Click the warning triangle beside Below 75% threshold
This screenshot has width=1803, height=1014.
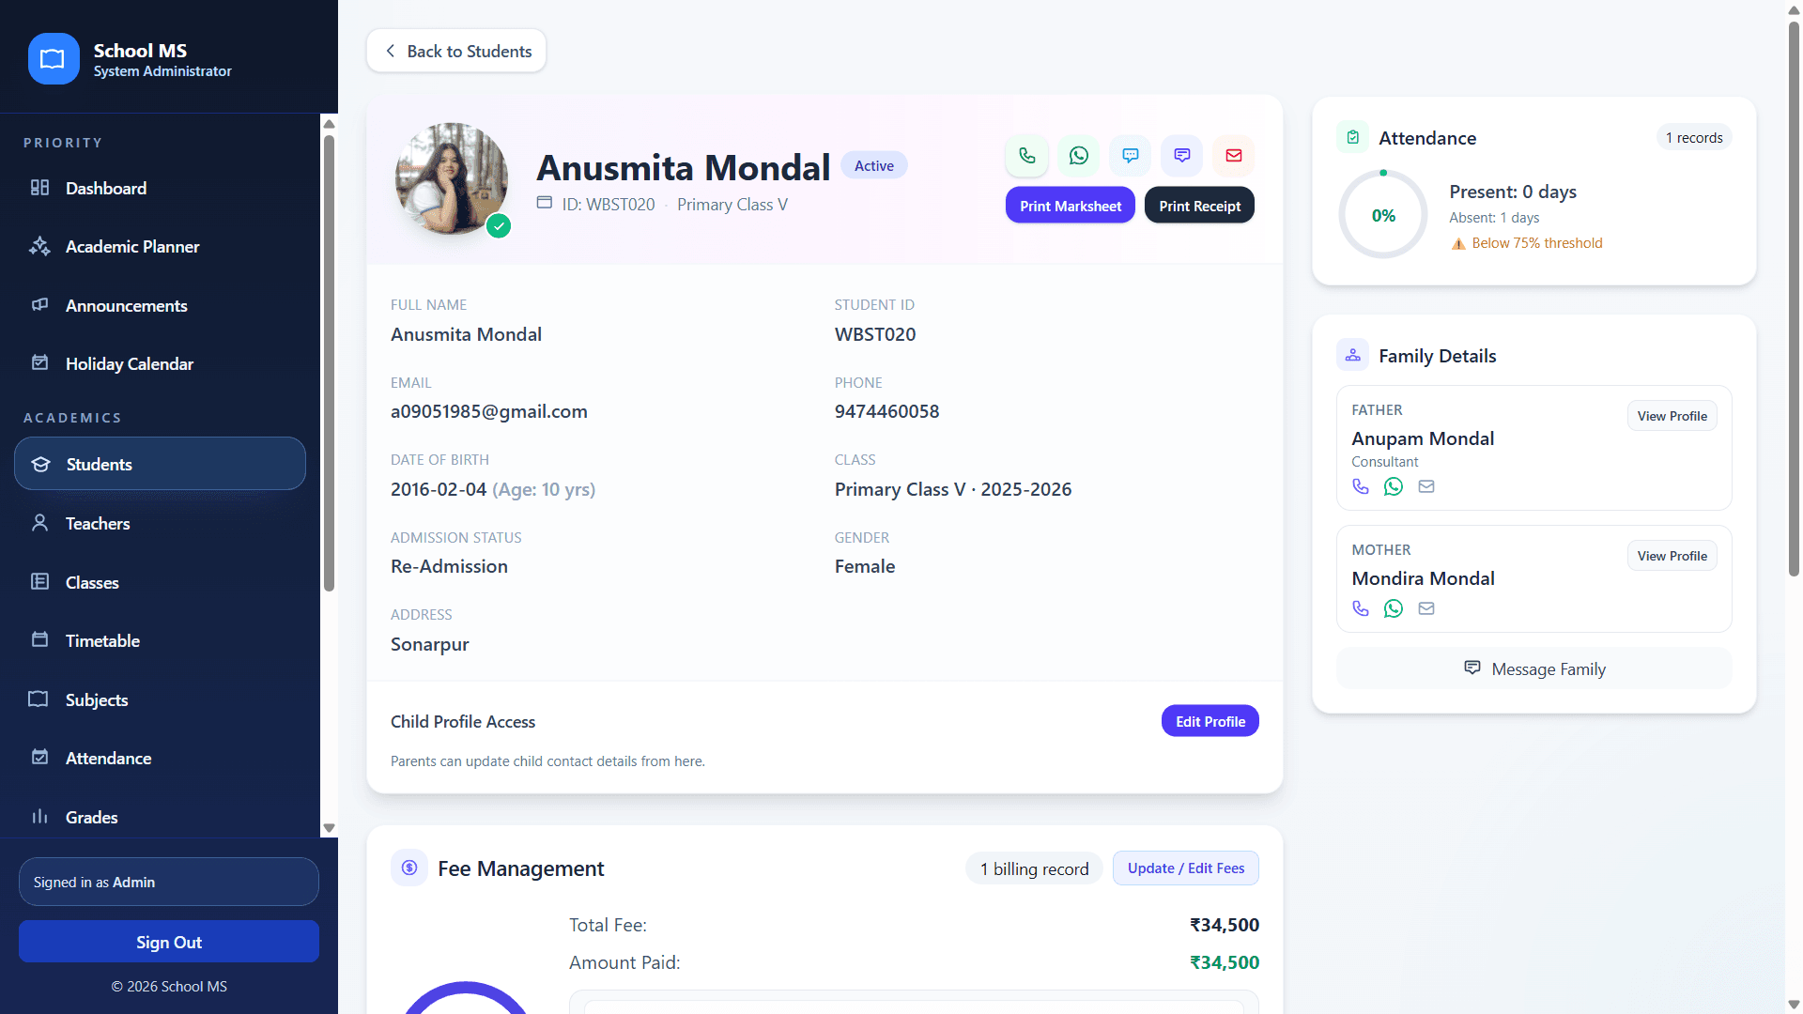[x=1458, y=243]
